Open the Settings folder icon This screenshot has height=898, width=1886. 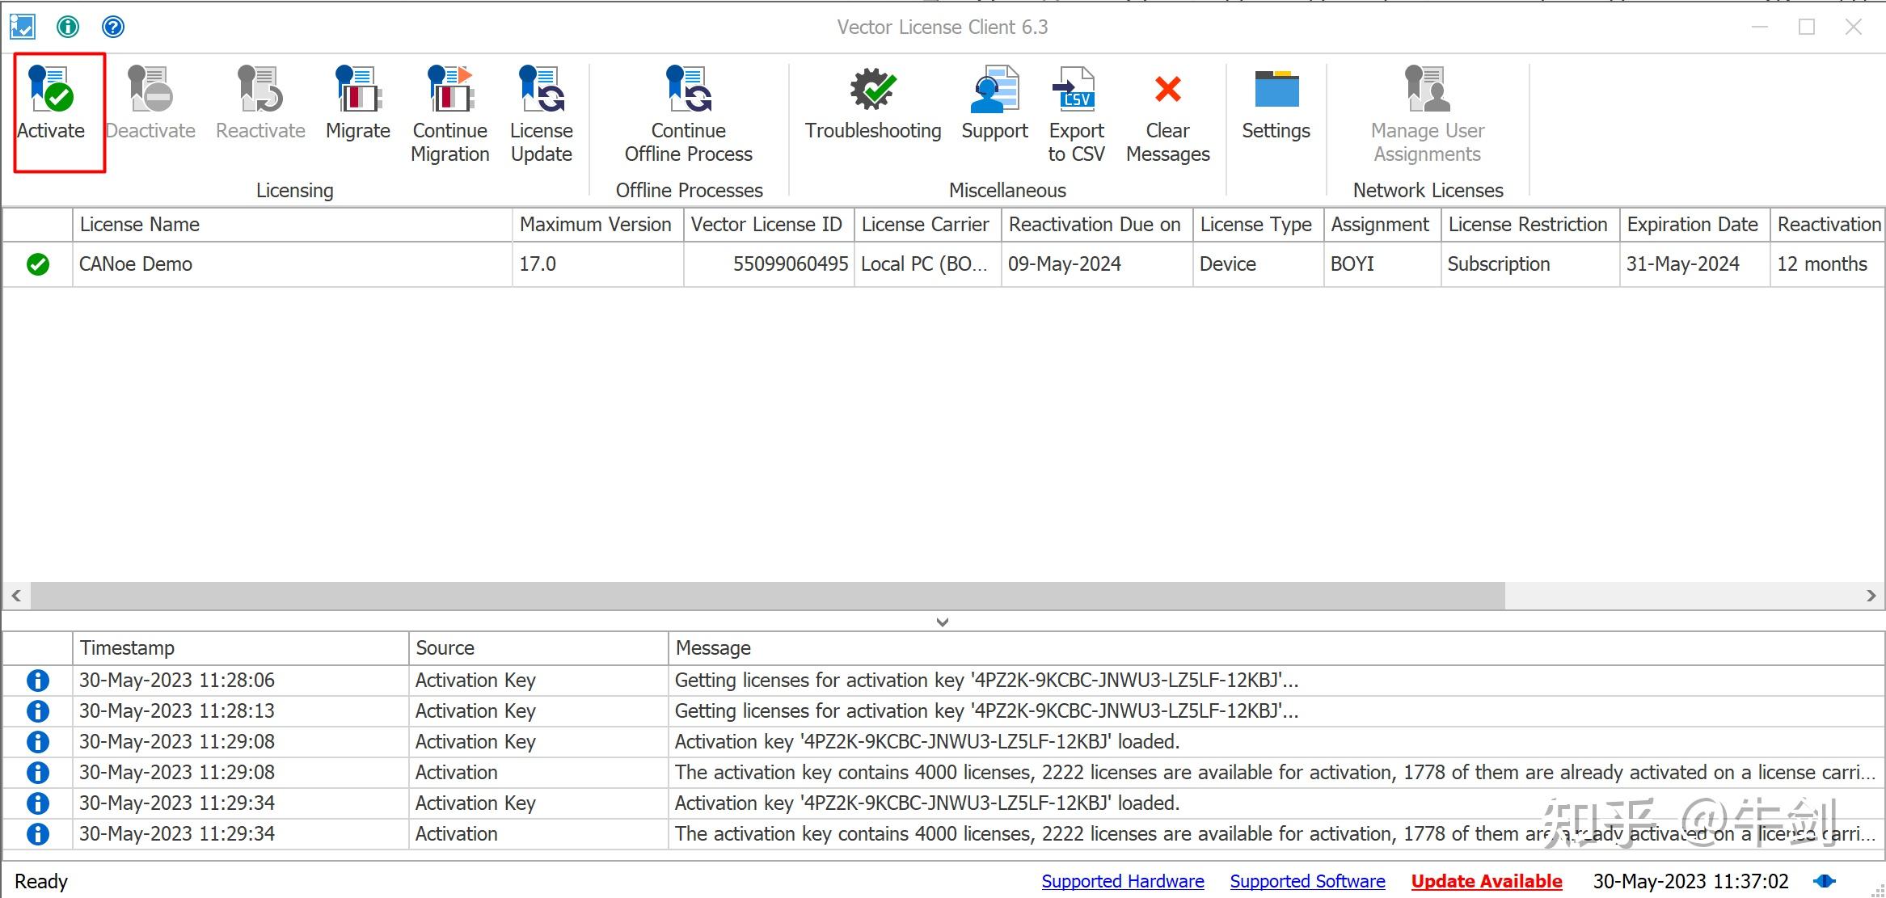click(1276, 90)
